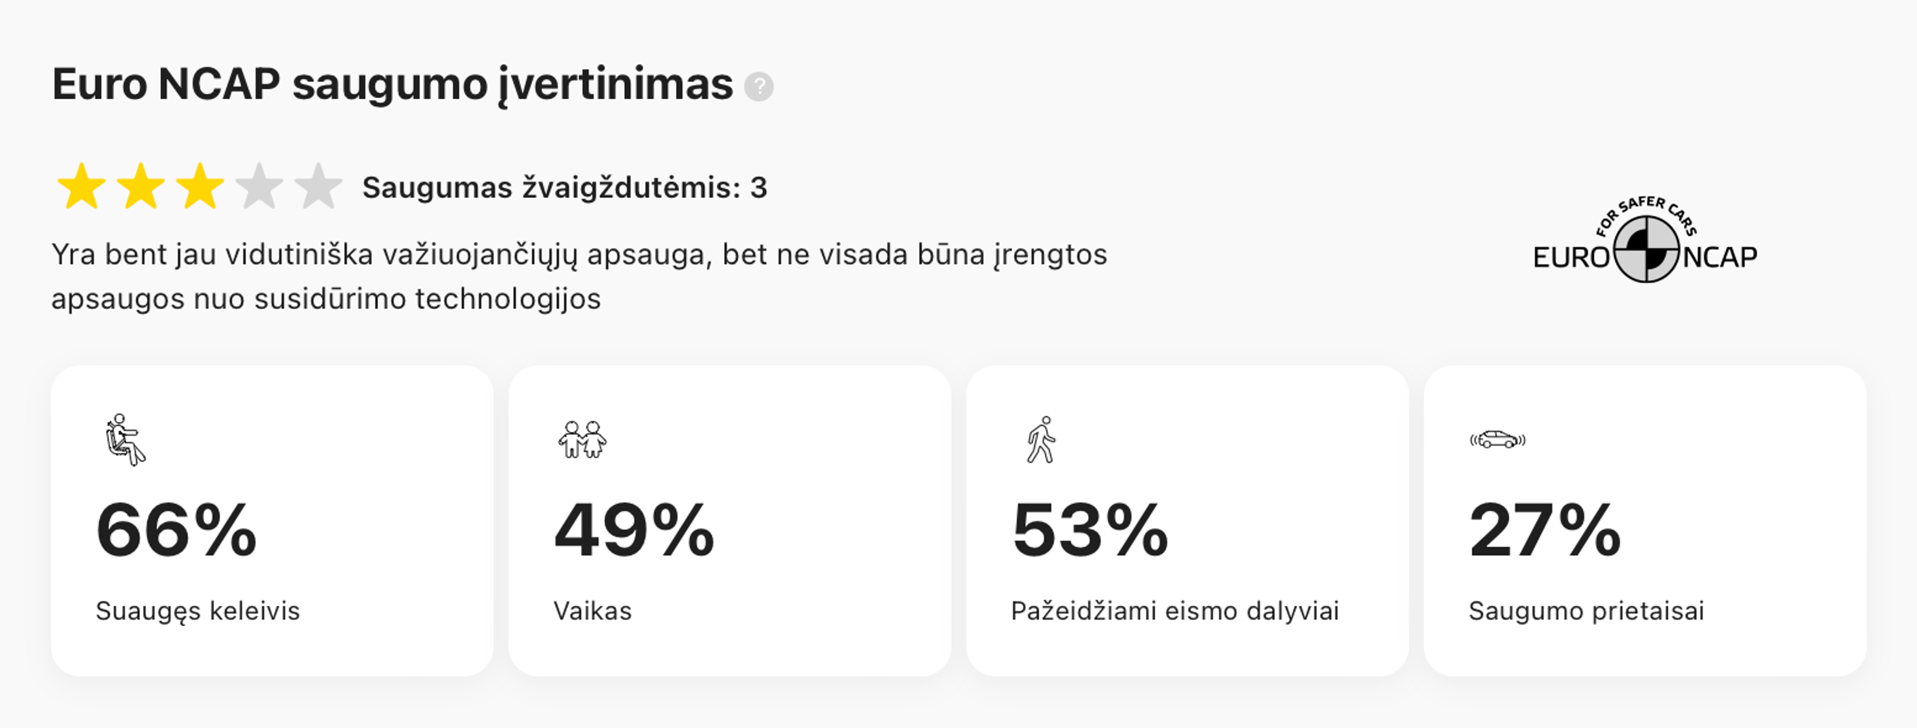
Task: Click the 66% adult occupant score
Action: [x=176, y=530]
